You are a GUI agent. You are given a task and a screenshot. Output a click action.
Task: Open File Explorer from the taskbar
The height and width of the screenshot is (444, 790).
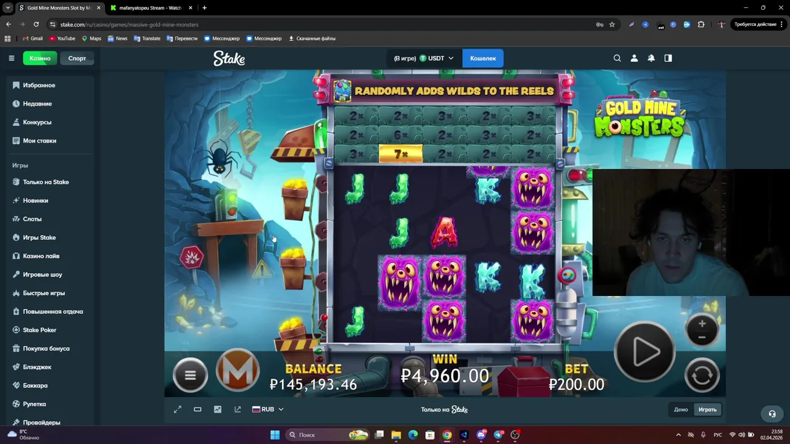pos(396,435)
